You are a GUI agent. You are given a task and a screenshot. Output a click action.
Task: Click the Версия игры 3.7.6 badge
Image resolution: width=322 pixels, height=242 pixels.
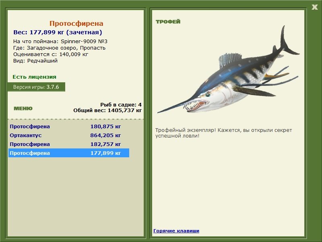click(36, 87)
